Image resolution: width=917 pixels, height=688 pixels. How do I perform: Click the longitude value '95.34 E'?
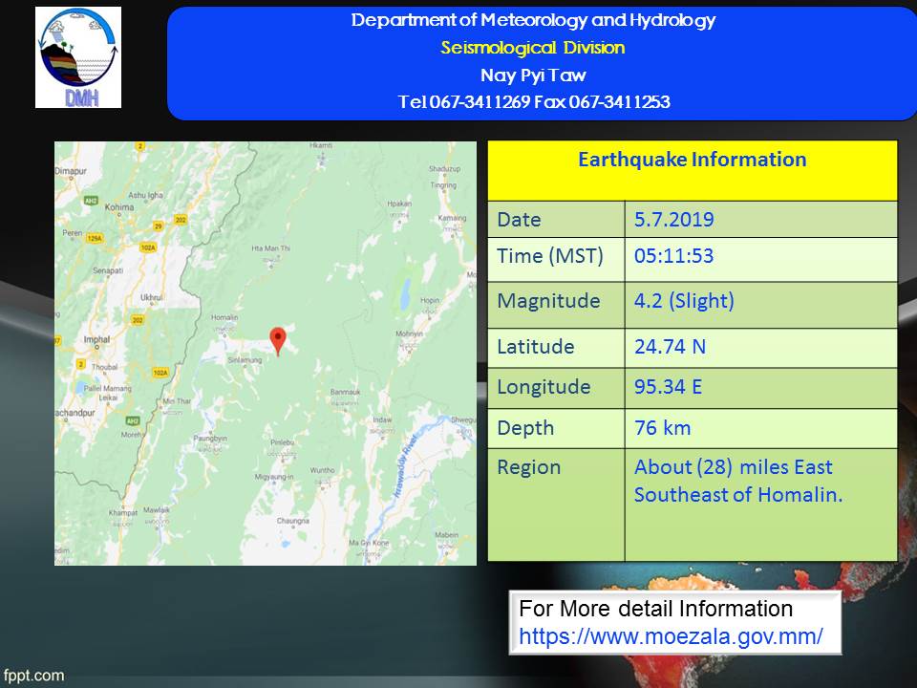[x=668, y=387]
